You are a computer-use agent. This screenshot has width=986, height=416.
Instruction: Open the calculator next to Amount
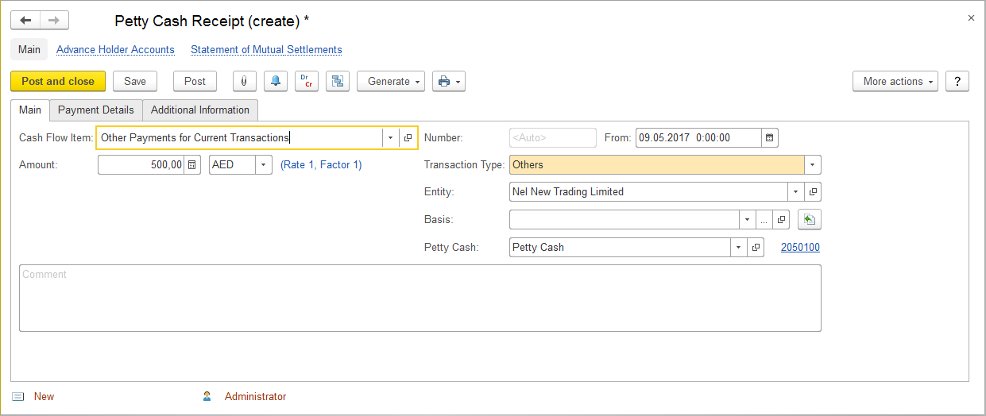[x=192, y=165]
